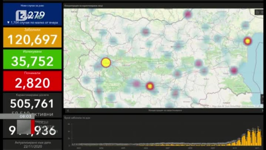
Task: Click the orange Заболели 120,697 indicator
Action: tap(33, 37)
